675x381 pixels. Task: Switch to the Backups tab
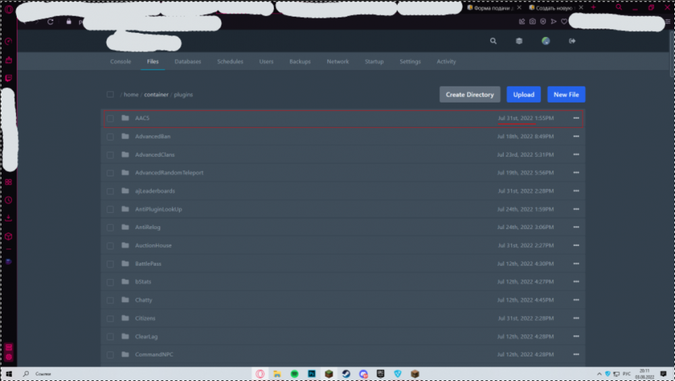coord(300,61)
